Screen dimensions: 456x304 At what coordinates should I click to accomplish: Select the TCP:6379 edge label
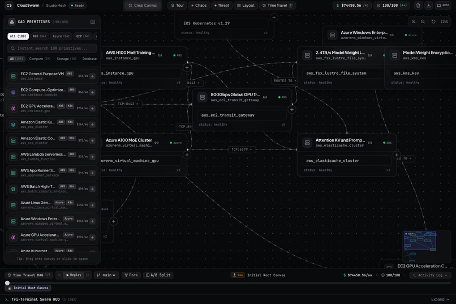pos(242,149)
